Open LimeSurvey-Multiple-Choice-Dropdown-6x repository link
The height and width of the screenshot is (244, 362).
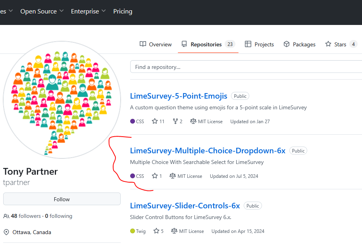click(x=208, y=151)
